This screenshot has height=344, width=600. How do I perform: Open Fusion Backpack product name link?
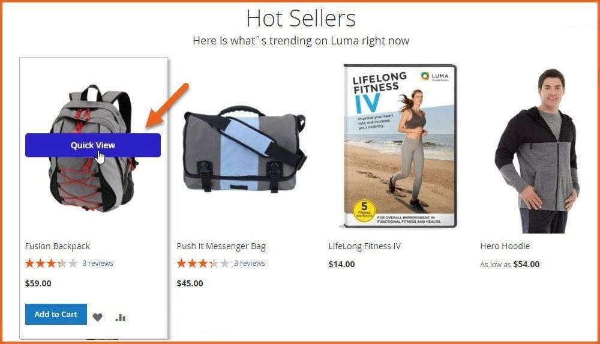click(58, 246)
